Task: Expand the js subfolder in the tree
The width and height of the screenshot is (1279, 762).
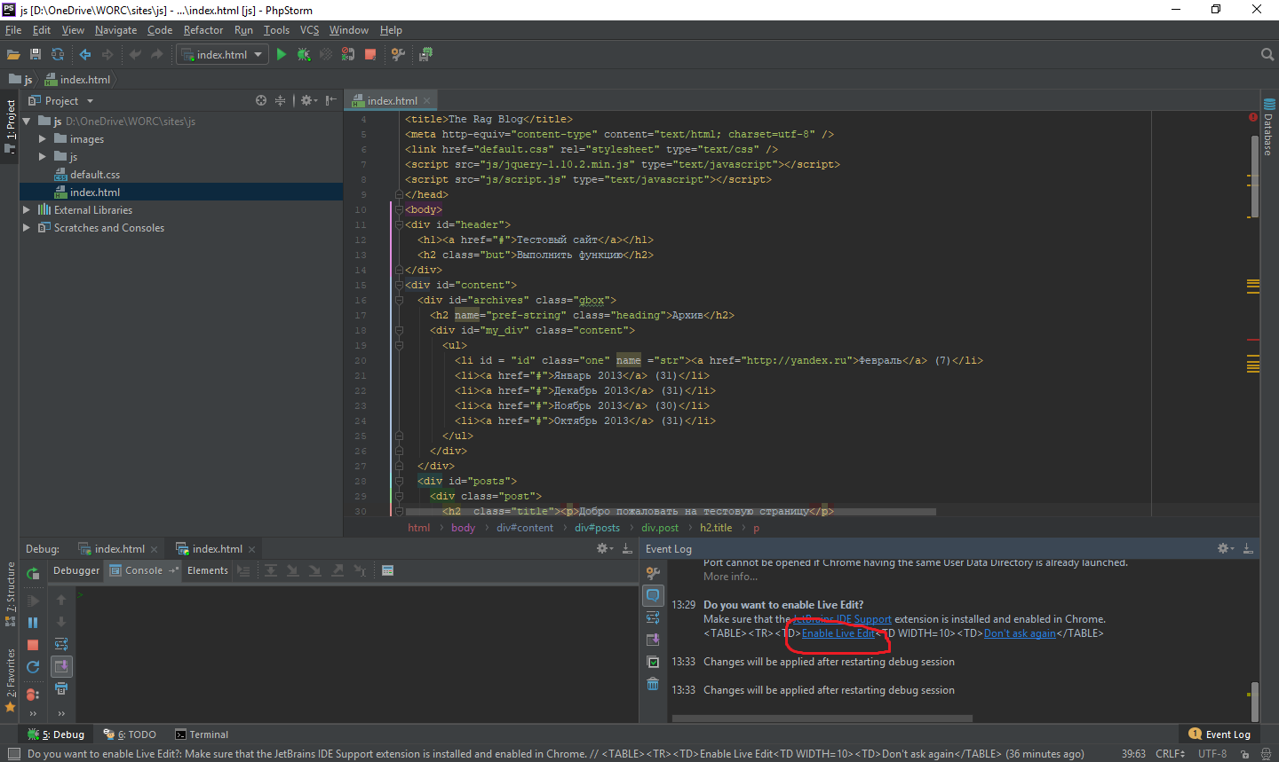Action: pos(42,157)
